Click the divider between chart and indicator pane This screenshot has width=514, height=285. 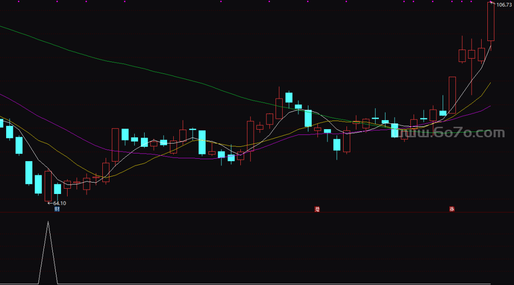tap(257, 213)
